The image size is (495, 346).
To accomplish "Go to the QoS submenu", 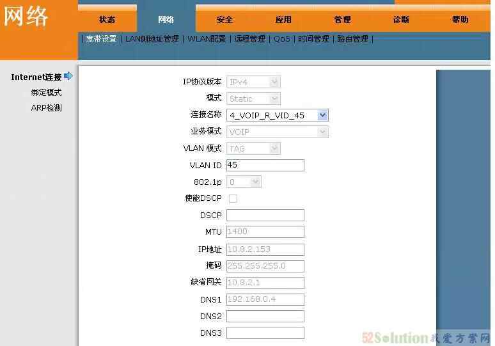I will 282,39.
